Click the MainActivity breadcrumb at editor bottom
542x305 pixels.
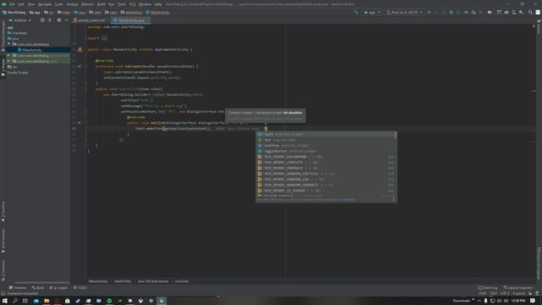coord(98,281)
